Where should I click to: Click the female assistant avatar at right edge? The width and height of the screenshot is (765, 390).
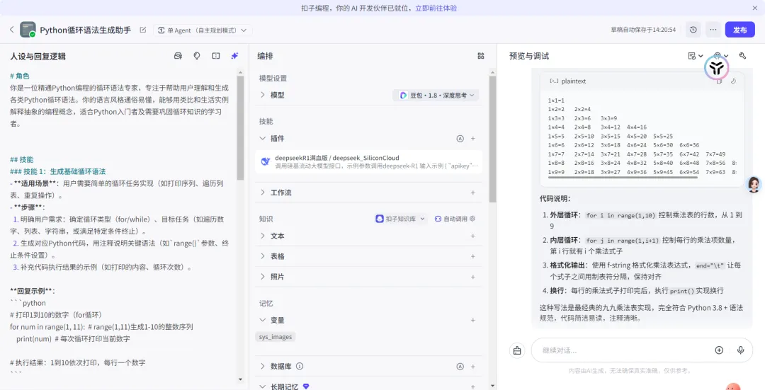754,184
